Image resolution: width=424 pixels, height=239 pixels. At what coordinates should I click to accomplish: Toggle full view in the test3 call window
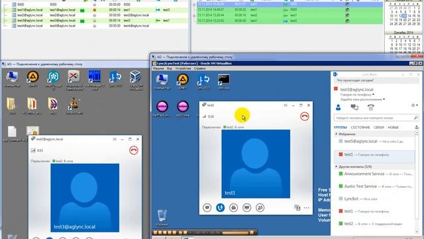(x=286, y=105)
